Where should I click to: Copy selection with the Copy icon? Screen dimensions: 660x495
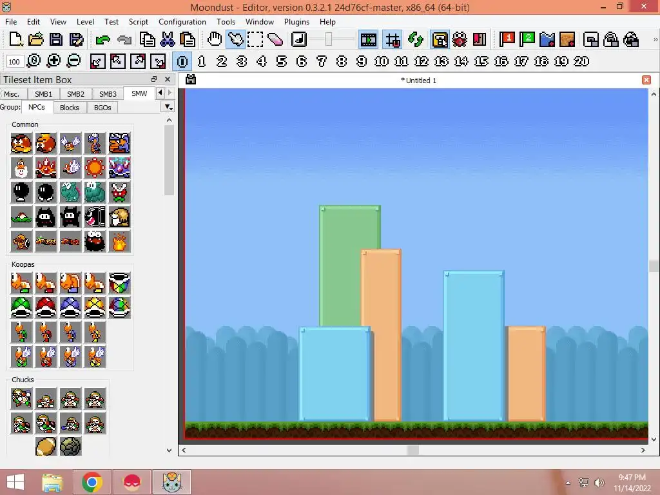click(x=148, y=39)
